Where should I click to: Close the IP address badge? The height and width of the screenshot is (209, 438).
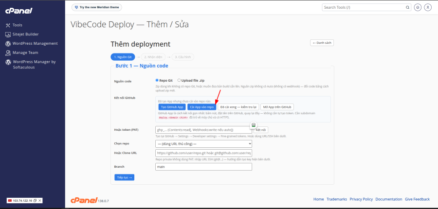[40, 201]
